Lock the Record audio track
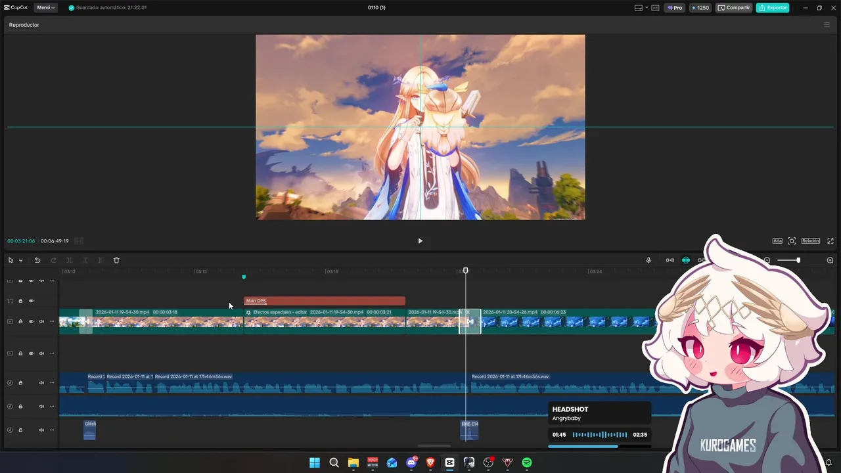The width and height of the screenshot is (841, 473). tap(20, 383)
